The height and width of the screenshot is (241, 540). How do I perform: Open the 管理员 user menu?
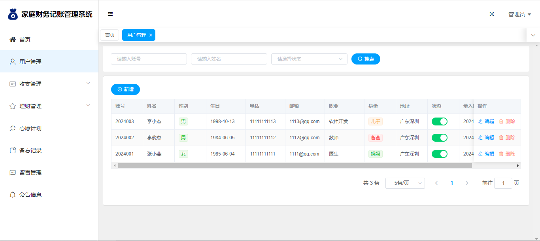point(519,14)
